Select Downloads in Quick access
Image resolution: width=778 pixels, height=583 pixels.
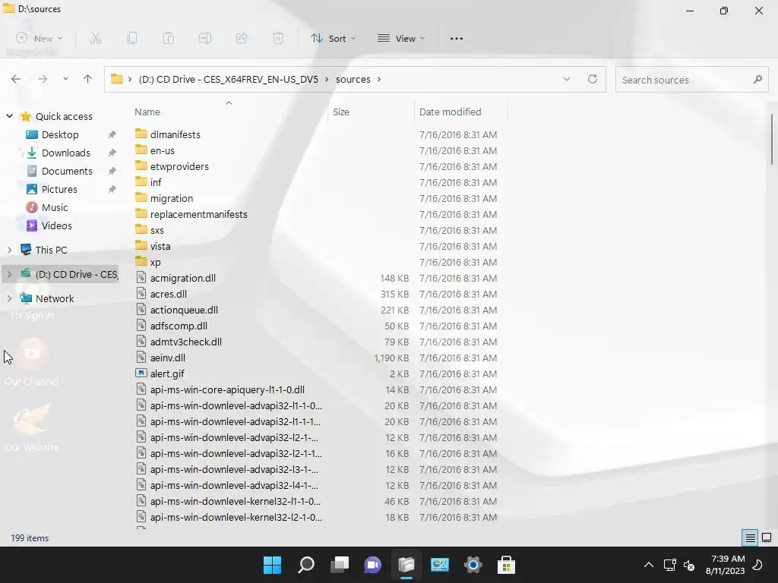pyautogui.click(x=65, y=153)
